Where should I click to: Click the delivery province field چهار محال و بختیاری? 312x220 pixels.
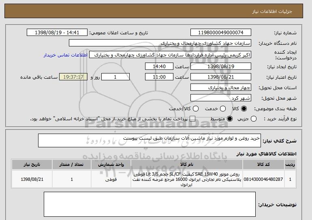(221, 88)
